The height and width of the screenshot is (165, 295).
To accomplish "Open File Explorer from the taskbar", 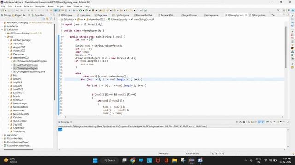I will 175,160.
